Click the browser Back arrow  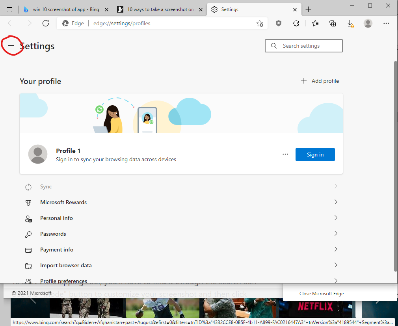(11, 23)
